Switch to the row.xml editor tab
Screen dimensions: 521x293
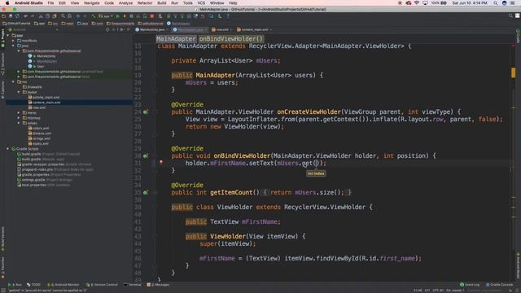point(222,29)
